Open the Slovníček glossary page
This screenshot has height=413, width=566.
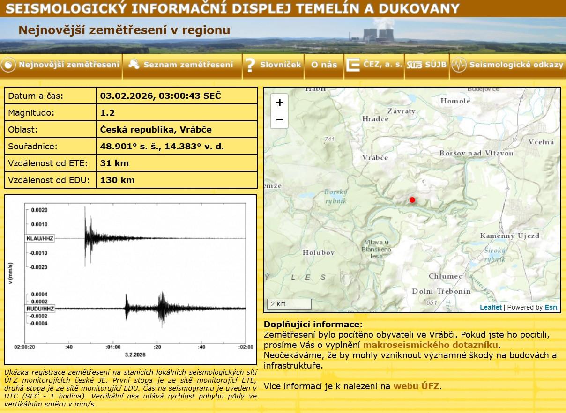tap(280, 65)
